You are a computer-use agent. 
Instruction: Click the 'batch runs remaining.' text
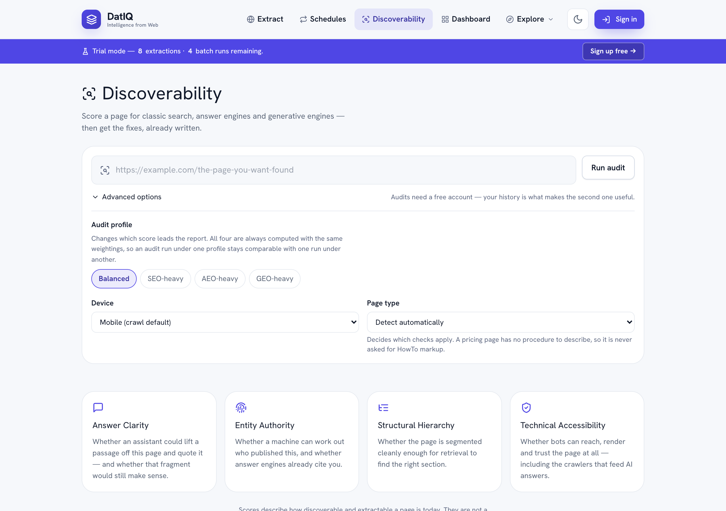point(229,51)
